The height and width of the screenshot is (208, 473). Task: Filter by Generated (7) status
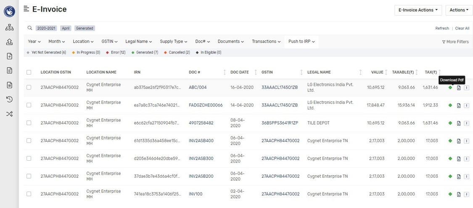pyautogui.click(x=145, y=52)
